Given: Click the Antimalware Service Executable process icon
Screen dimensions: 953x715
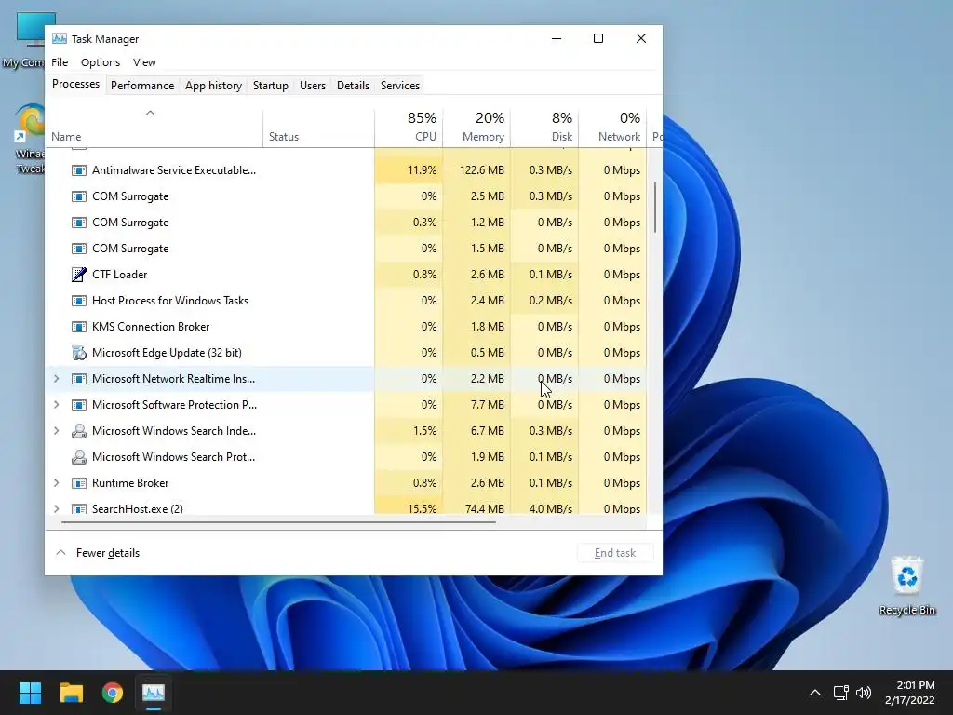Looking at the screenshot, I should (x=79, y=170).
